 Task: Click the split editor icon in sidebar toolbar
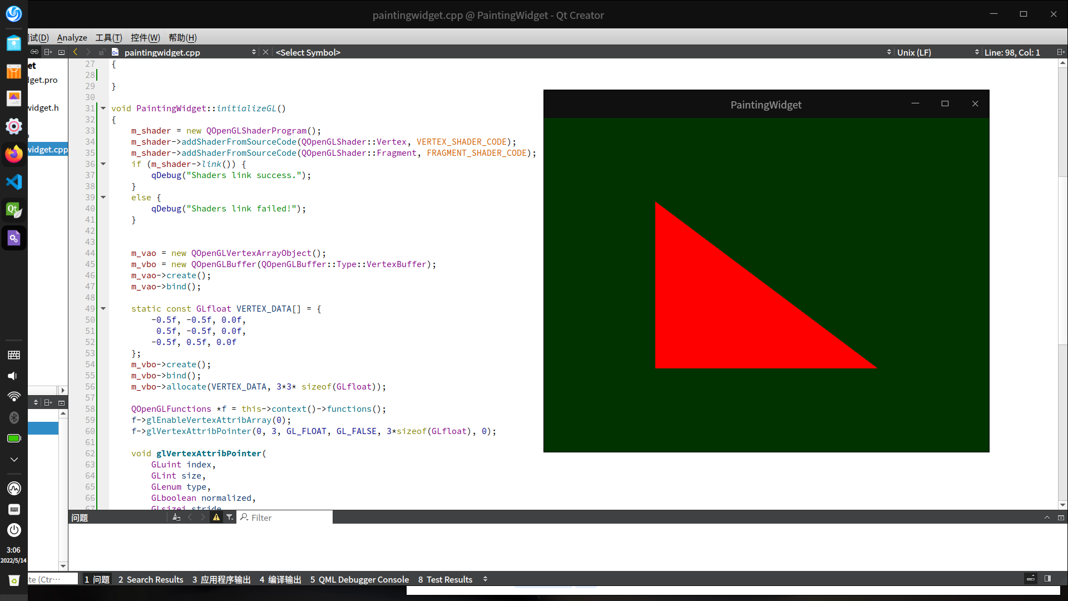tap(48, 52)
